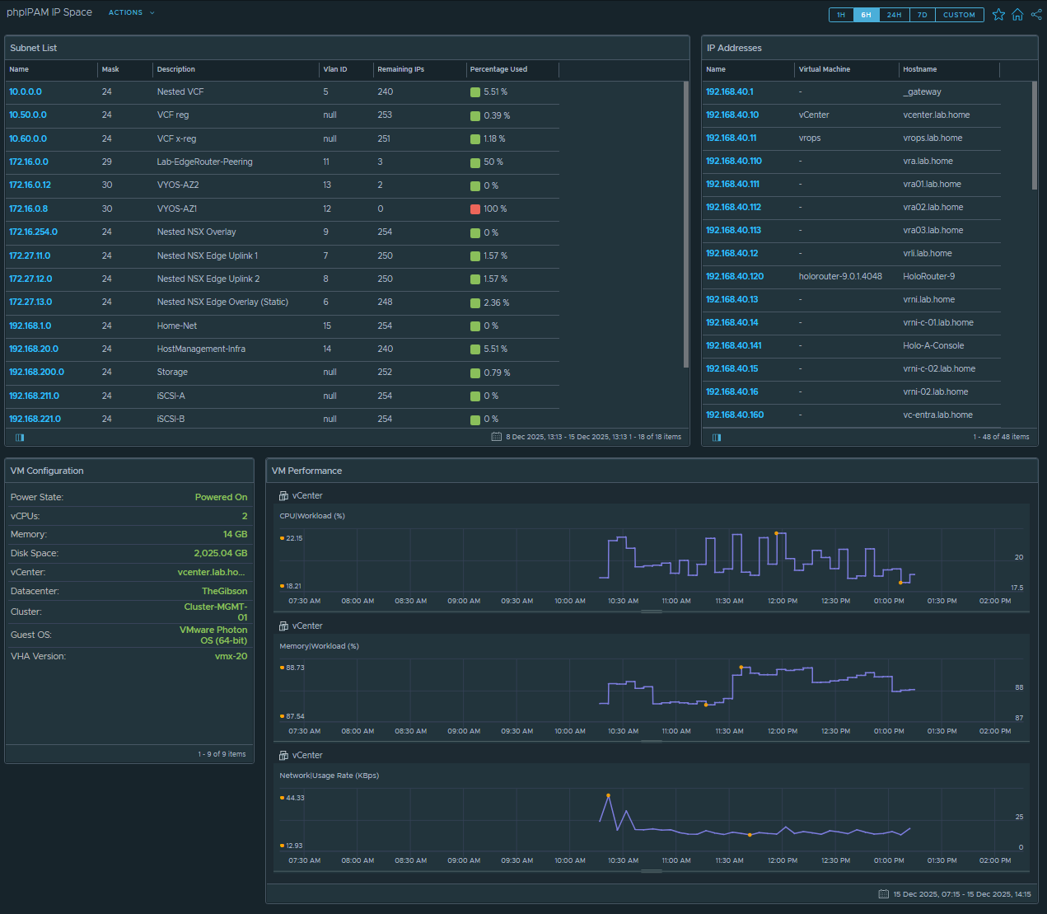Click the home icon in header

click(1017, 15)
